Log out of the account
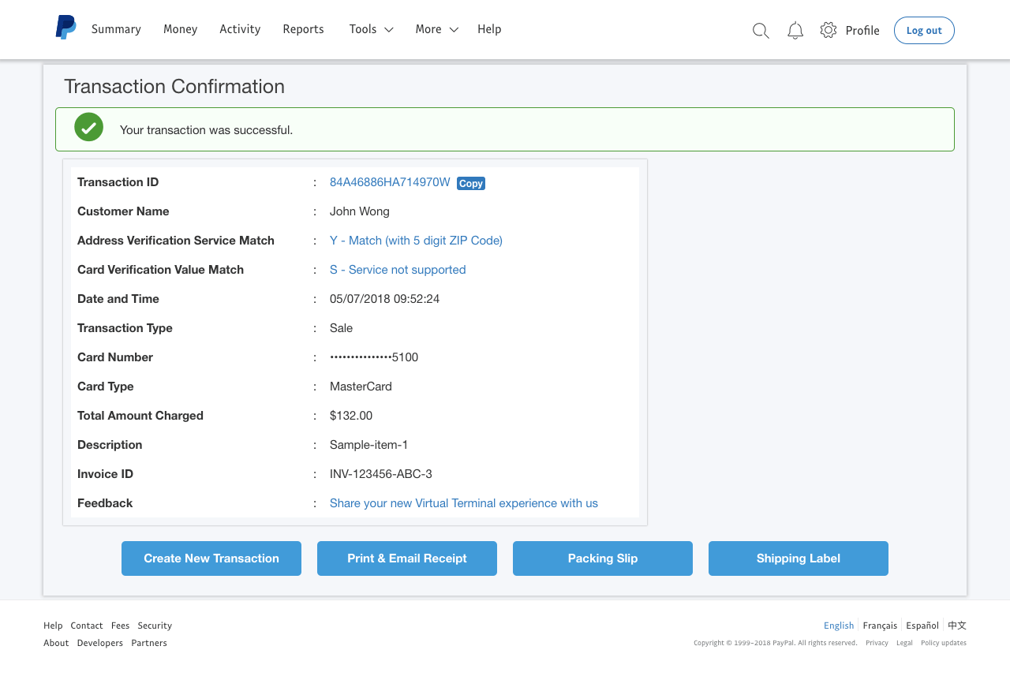The width and height of the screenshot is (1010, 676). click(x=924, y=31)
